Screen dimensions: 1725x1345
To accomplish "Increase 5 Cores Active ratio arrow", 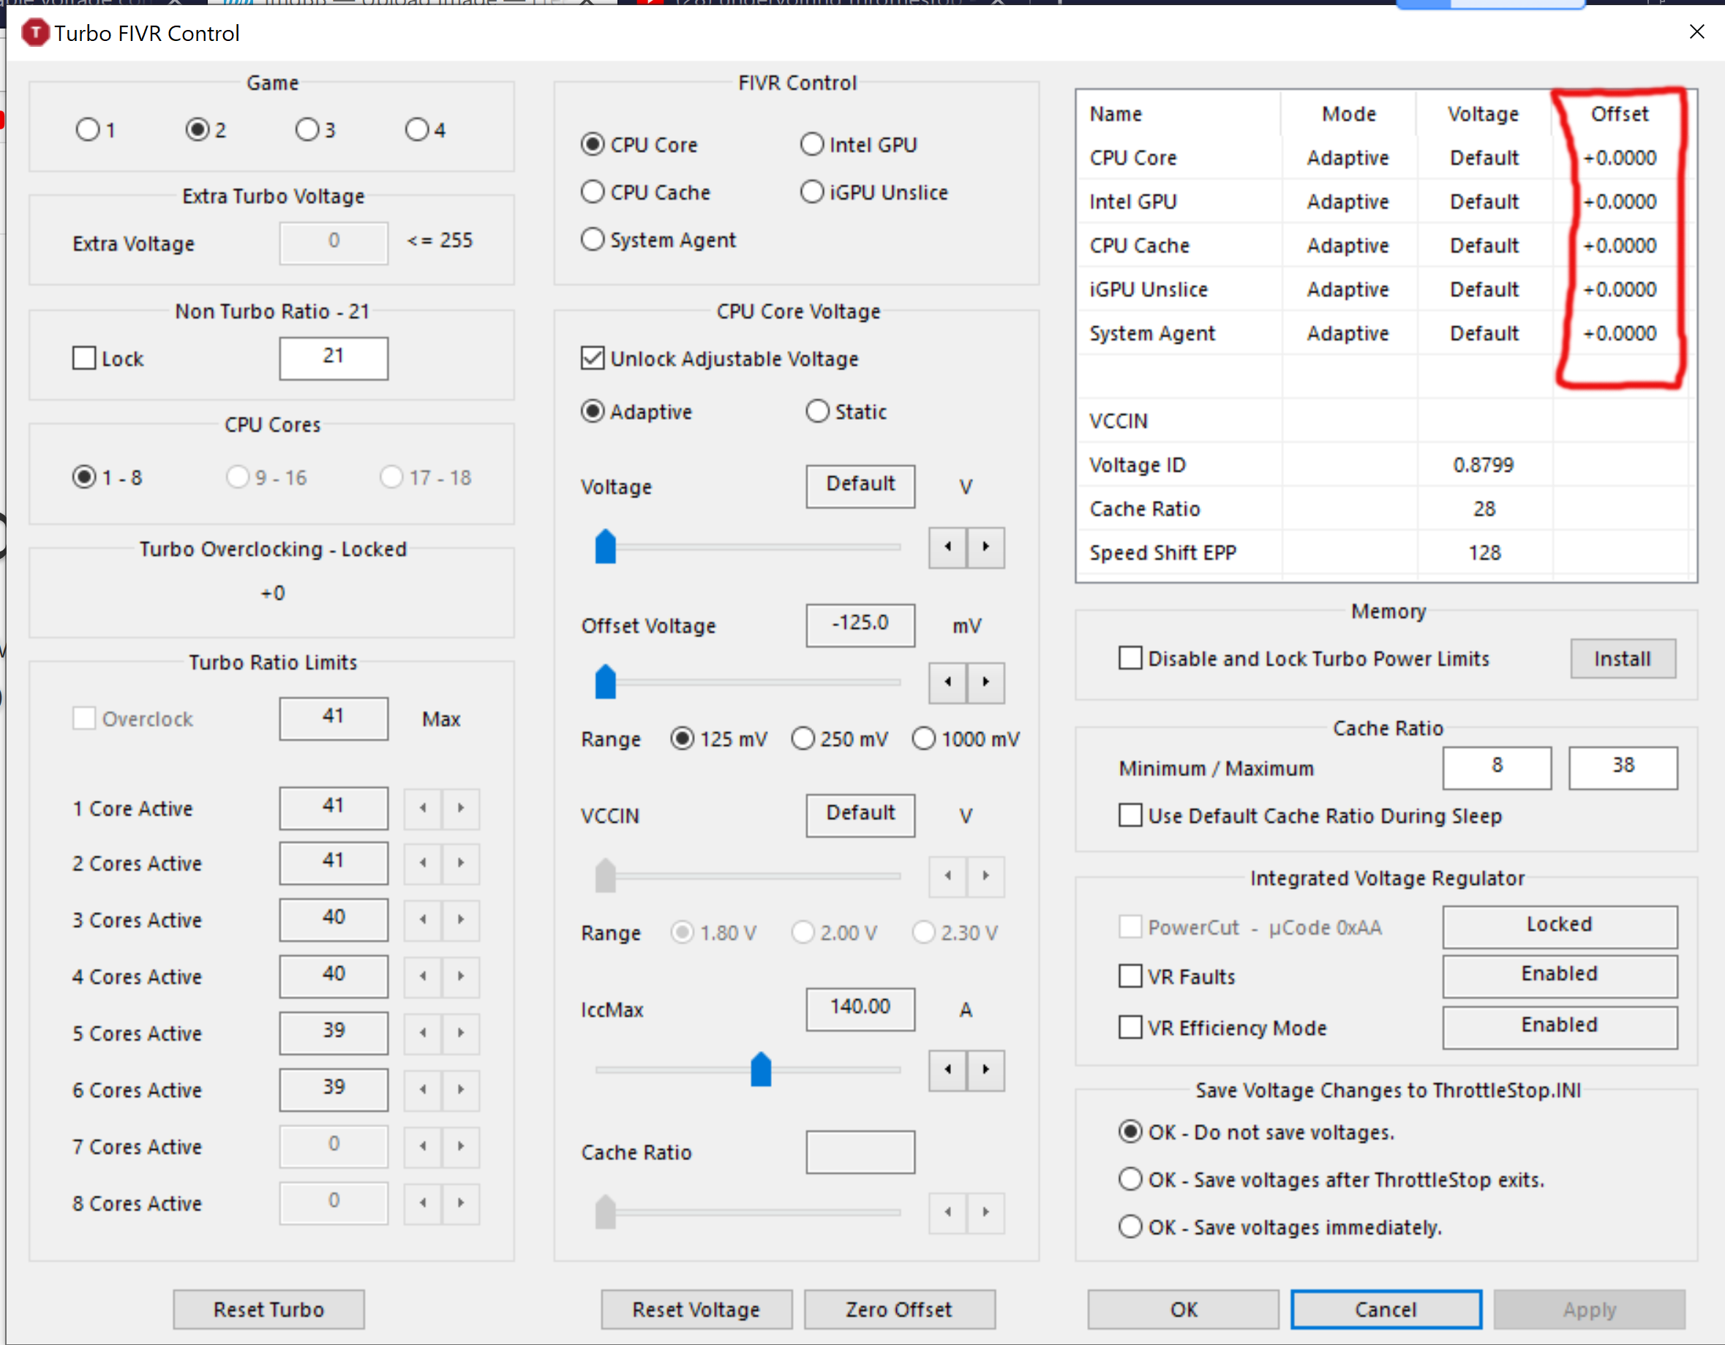I will 460,1033.
